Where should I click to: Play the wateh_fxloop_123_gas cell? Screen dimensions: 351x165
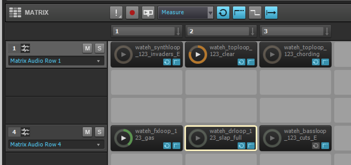[123, 138]
